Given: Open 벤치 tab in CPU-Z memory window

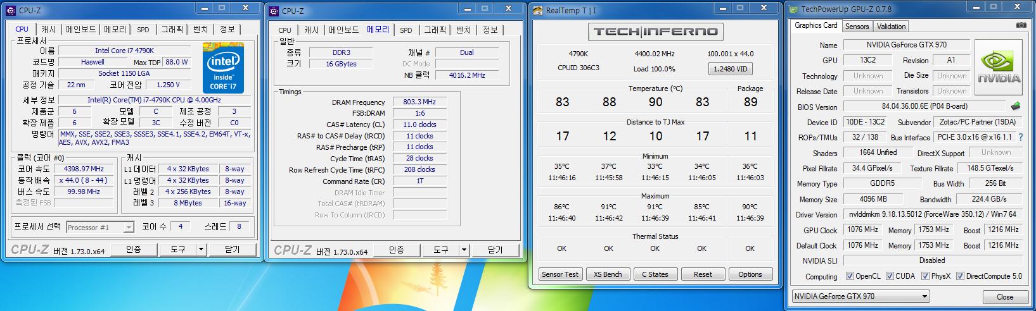Looking at the screenshot, I should (464, 30).
